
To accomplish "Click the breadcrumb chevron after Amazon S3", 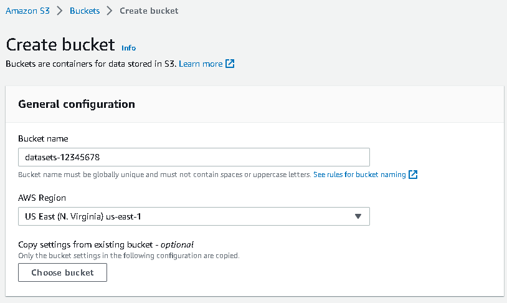I will 60,11.
